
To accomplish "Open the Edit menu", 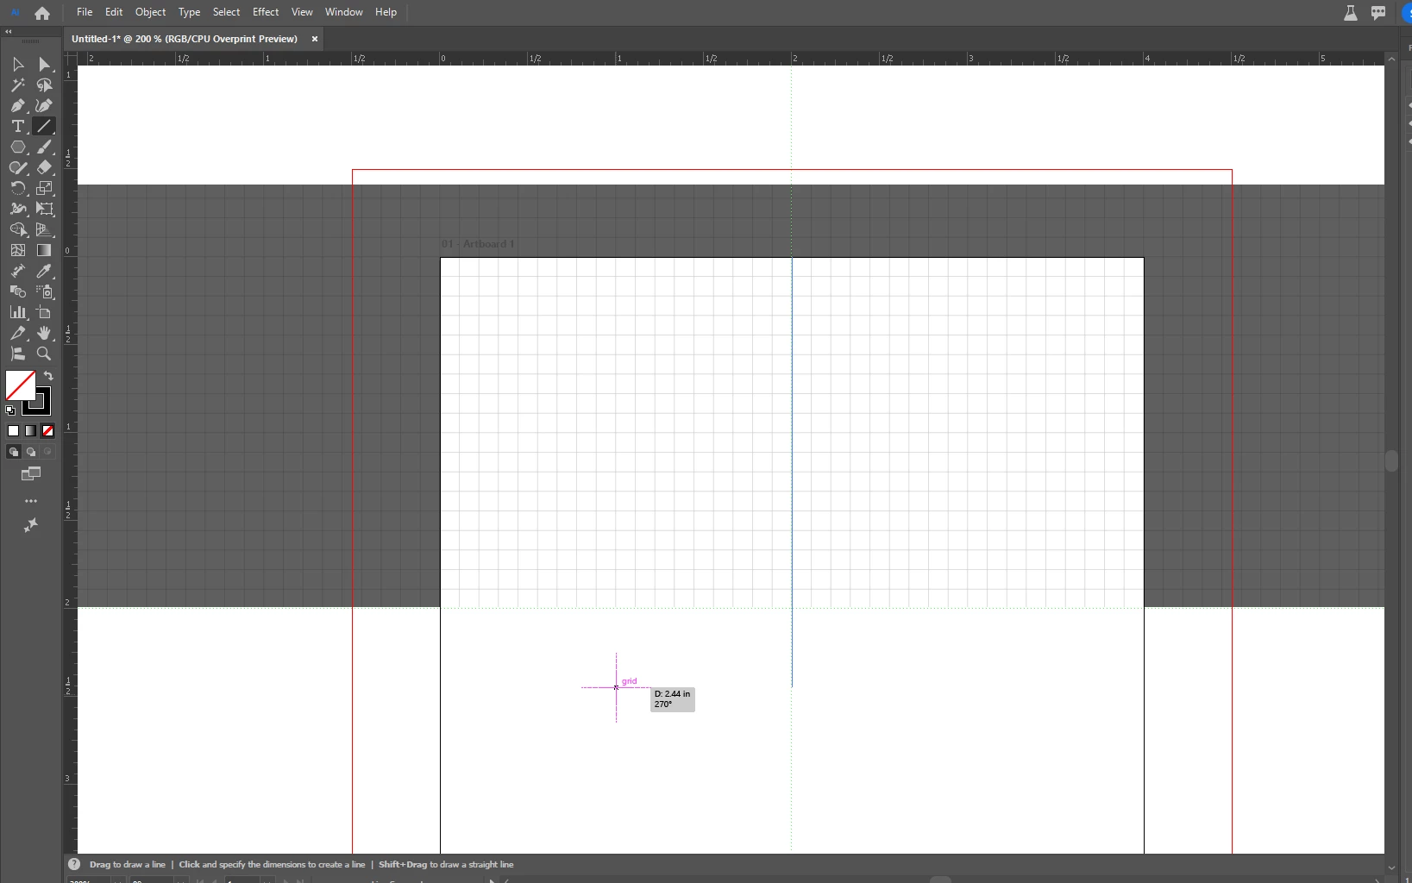I will pos(114,12).
